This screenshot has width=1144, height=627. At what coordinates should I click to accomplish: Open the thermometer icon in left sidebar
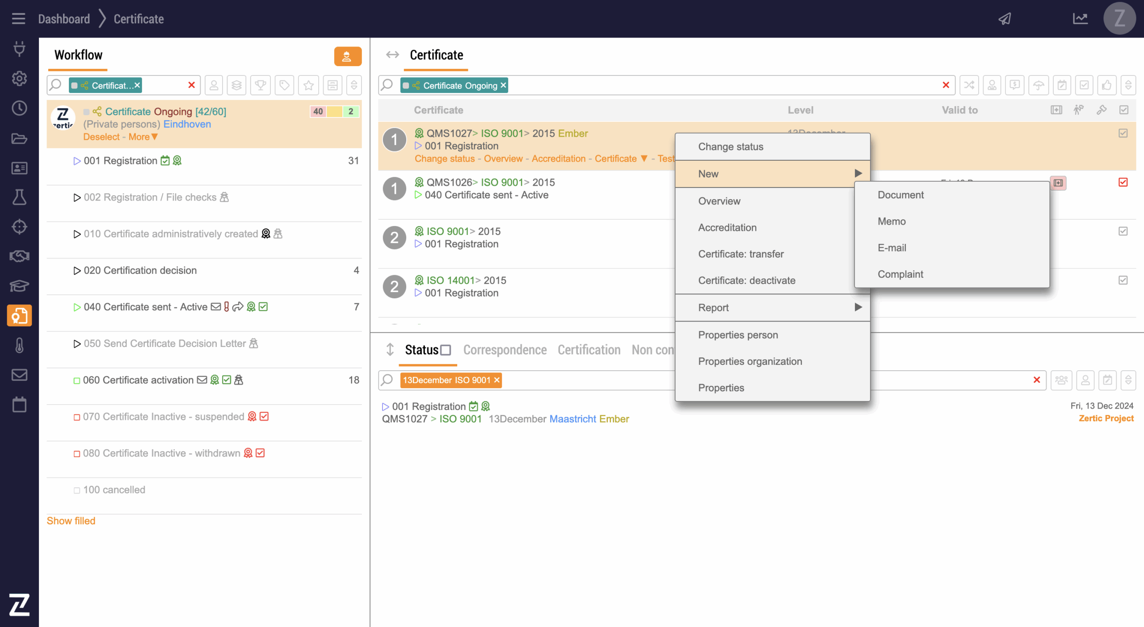coord(19,345)
